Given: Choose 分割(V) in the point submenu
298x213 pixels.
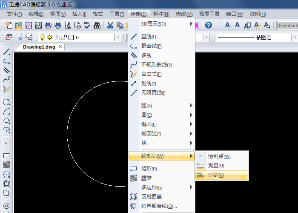Looking at the screenshot, I should point(222,175).
